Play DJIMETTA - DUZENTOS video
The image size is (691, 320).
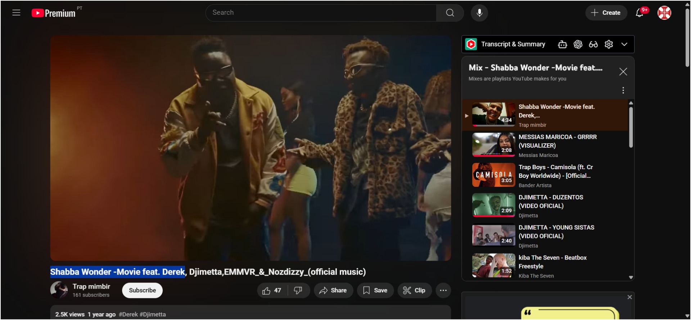(545, 206)
